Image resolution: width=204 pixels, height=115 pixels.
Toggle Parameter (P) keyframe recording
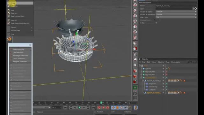tap(126, 108)
